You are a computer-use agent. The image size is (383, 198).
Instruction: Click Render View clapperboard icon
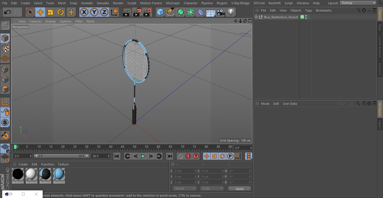(x=127, y=12)
